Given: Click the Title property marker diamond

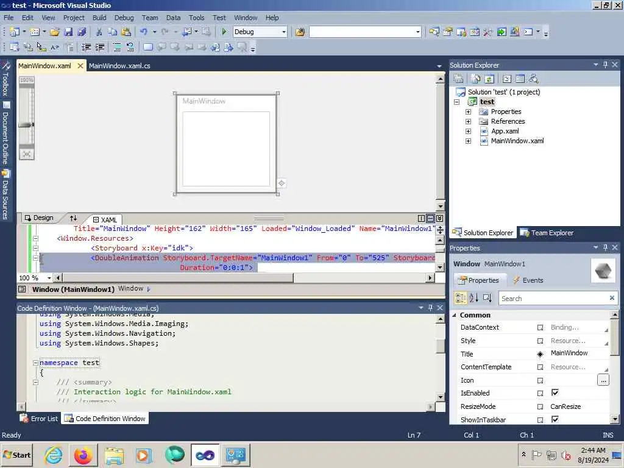Looking at the screenshot, I should pos(540,354).
